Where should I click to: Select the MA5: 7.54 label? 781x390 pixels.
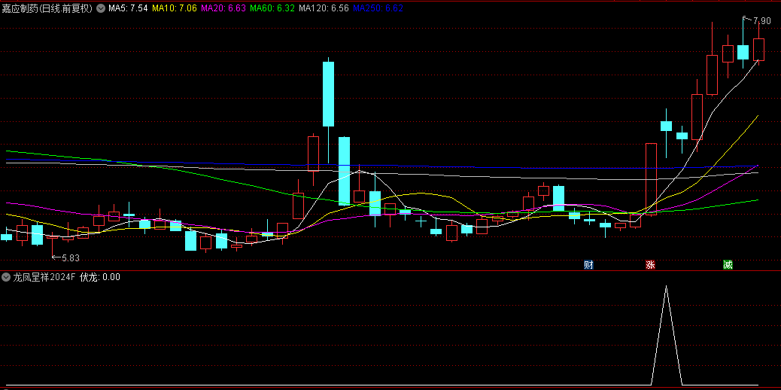click(128, 8)
